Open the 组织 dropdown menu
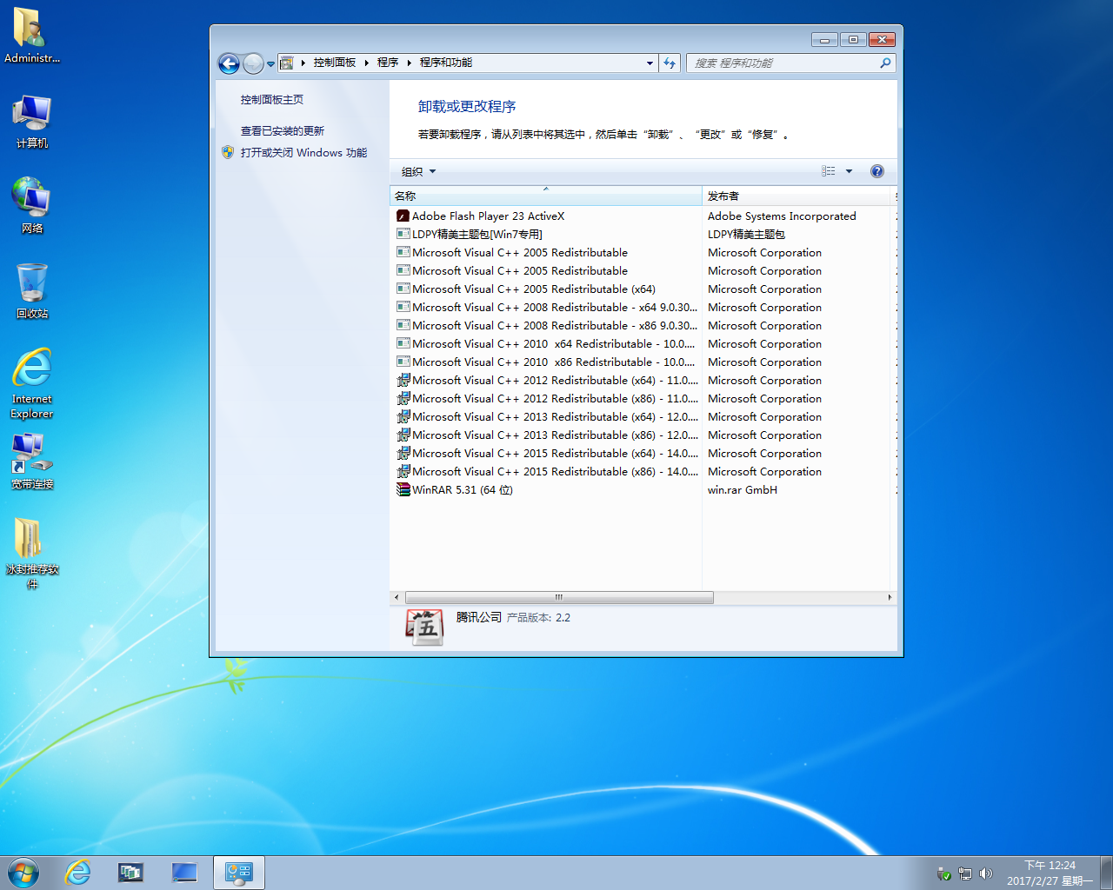 coord(418,171)
